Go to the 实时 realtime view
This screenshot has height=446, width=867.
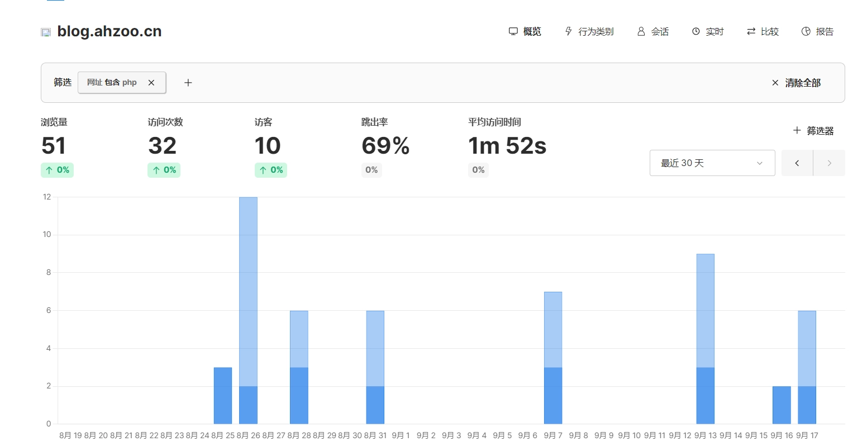pos(708,32)
